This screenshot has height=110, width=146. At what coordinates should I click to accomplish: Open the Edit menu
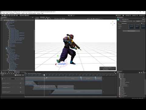pos(4,13)
